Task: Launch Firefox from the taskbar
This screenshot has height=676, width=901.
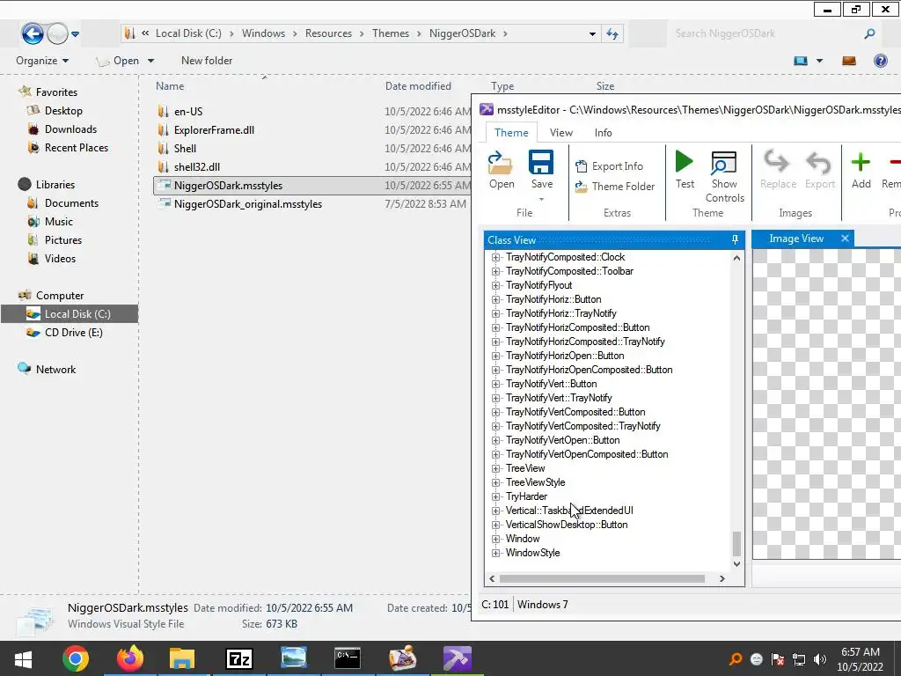Action: click(130, 658)
